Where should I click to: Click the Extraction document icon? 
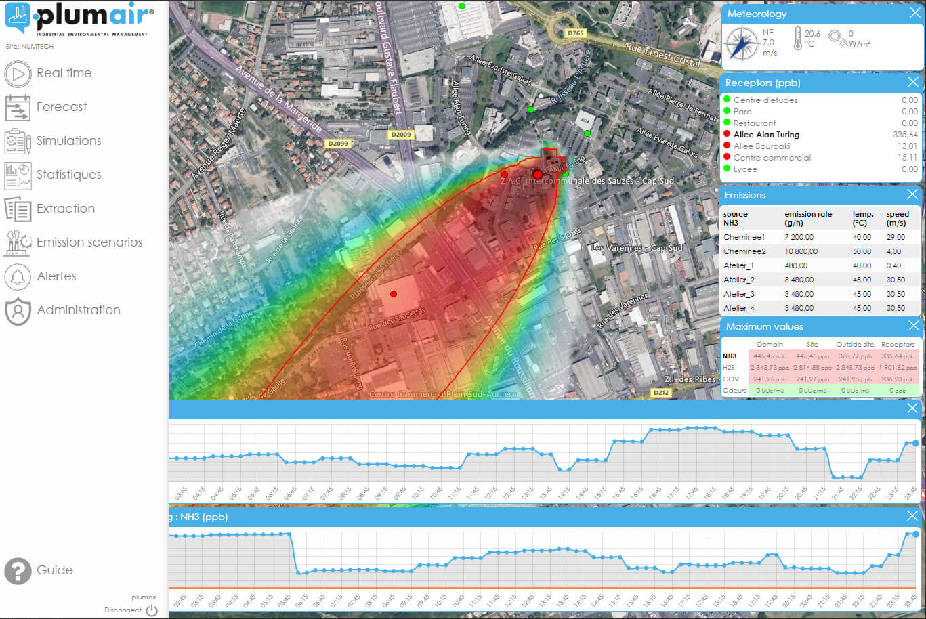coord(18,209)
